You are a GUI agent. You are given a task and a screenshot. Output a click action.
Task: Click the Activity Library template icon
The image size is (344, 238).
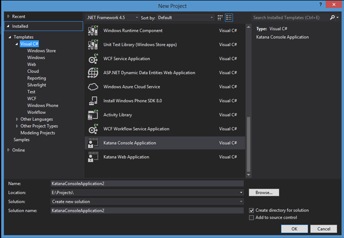point(93,115)
